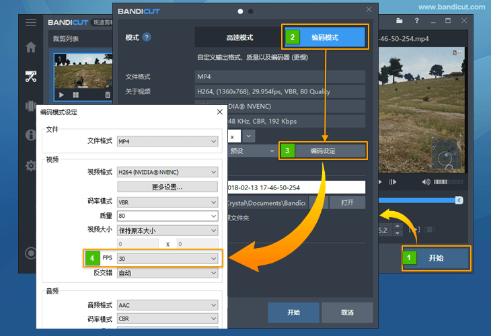Open Settings gear icon in sidebar
This screenshot has height=336, width=491.
click(x=31, y=165)
